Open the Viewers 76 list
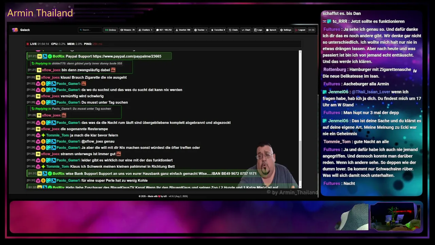The image size is (435, 245). pos(127,30)
